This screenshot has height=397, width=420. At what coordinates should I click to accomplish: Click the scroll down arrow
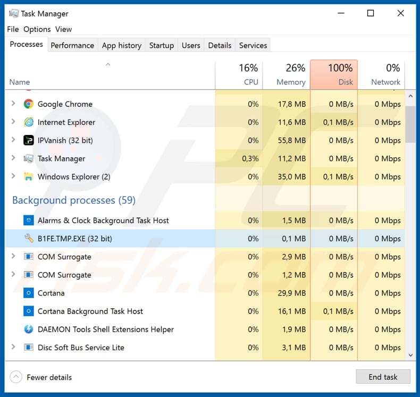point(410,355)
